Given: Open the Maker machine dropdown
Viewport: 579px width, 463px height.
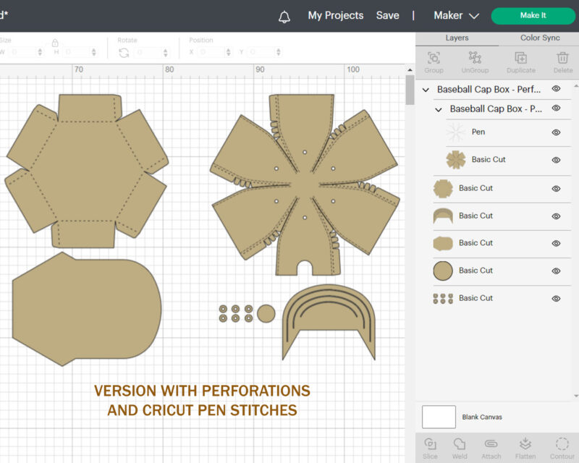Looking at the screenshot, I should [x=456, y=15].
